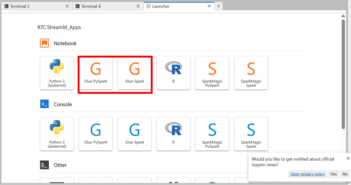This screenshot has width=351, height=185.
Task: Click the Other section heading
Action: coord(60,165)
